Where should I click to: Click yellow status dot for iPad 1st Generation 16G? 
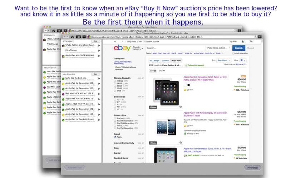click(63, 115)
